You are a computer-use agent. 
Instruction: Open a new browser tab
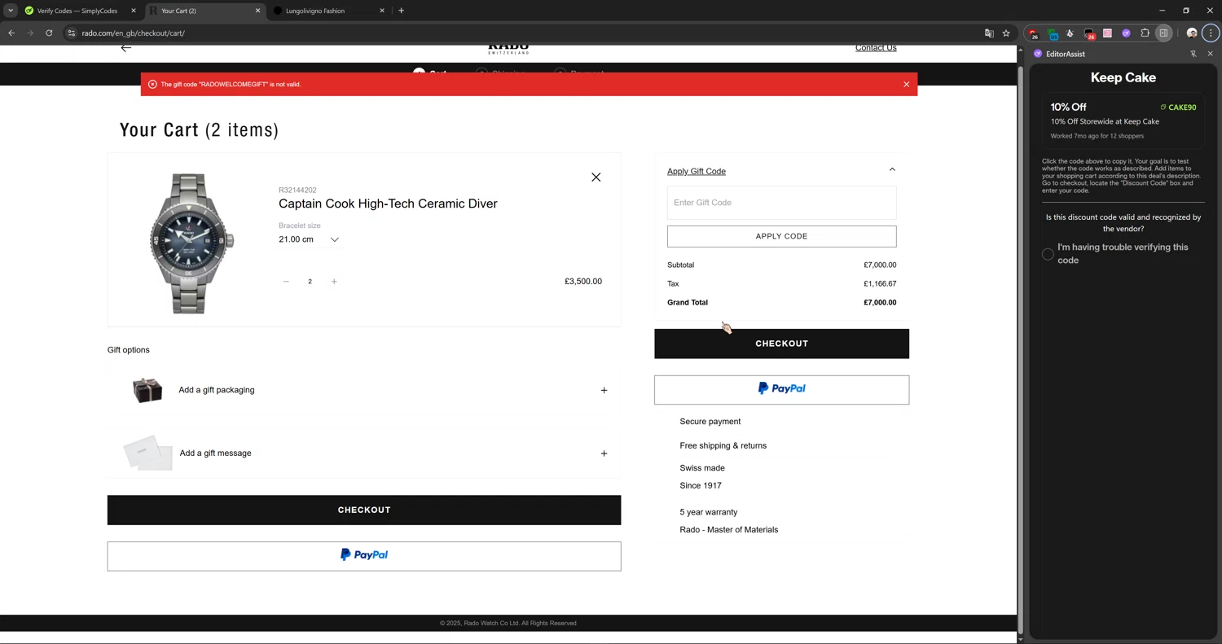pyautogui.click(x=401, y=11)
